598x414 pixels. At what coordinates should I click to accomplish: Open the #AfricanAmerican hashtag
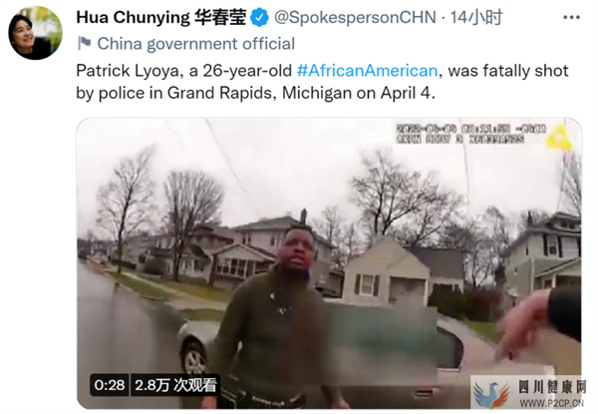click(367, 71)
